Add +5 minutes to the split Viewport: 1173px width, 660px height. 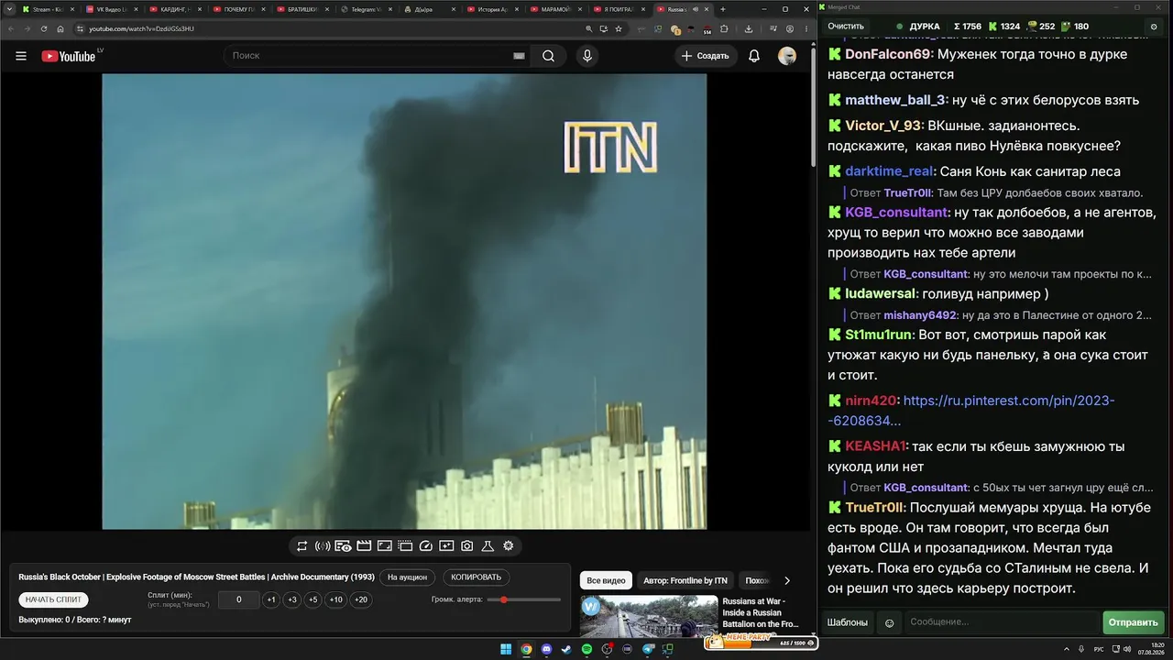click(313, 600)
